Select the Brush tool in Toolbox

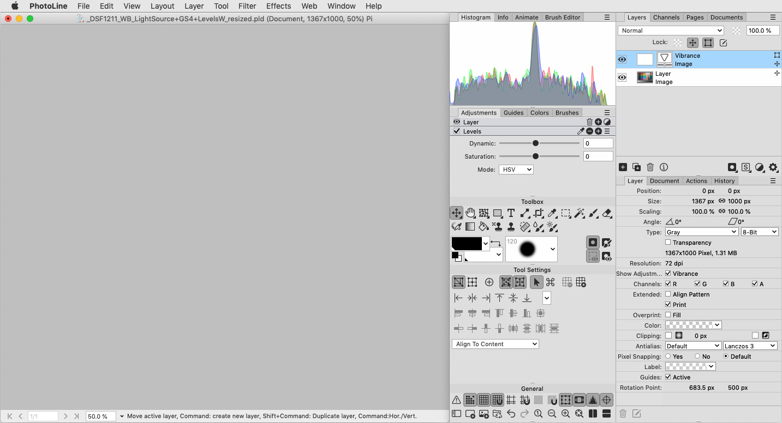[593, 213]
